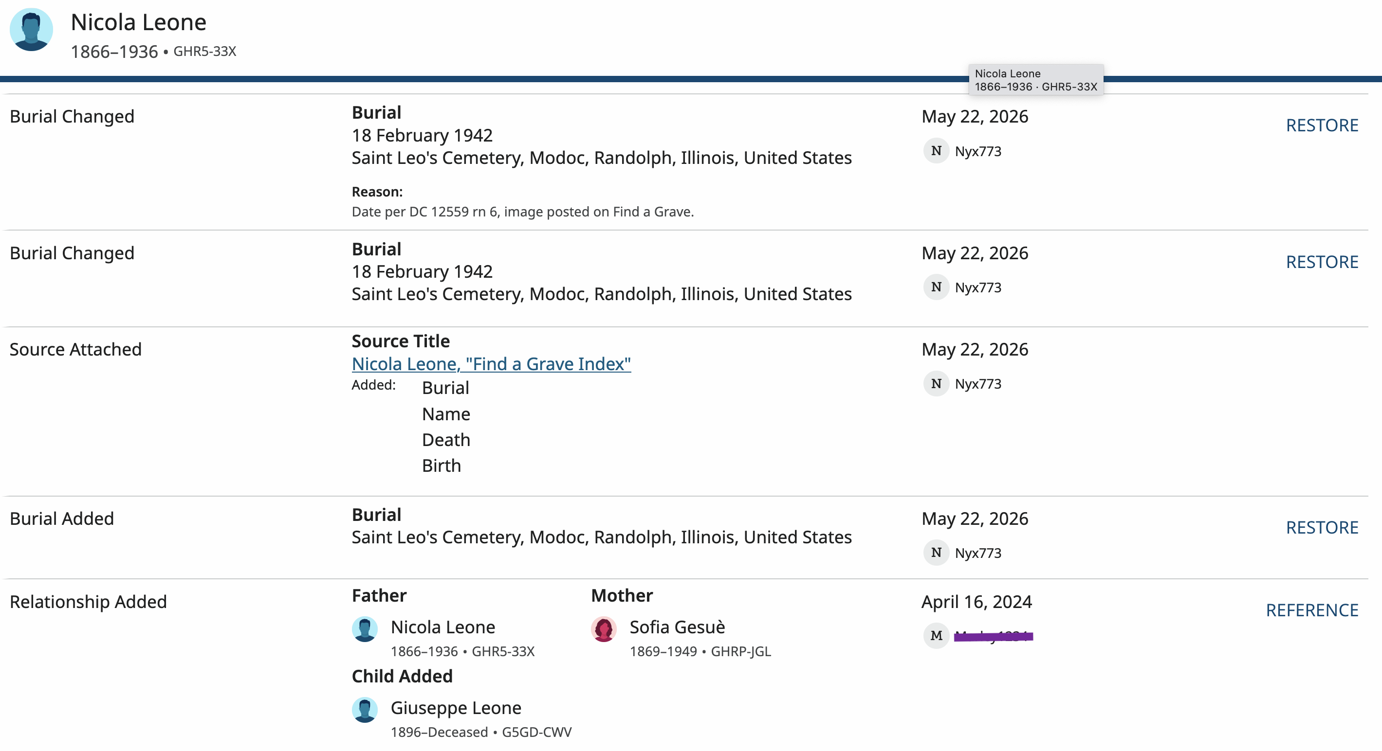Restore the Burial Changed entry with the Reason
1382x751 pixels.
tap(1322, 125)
